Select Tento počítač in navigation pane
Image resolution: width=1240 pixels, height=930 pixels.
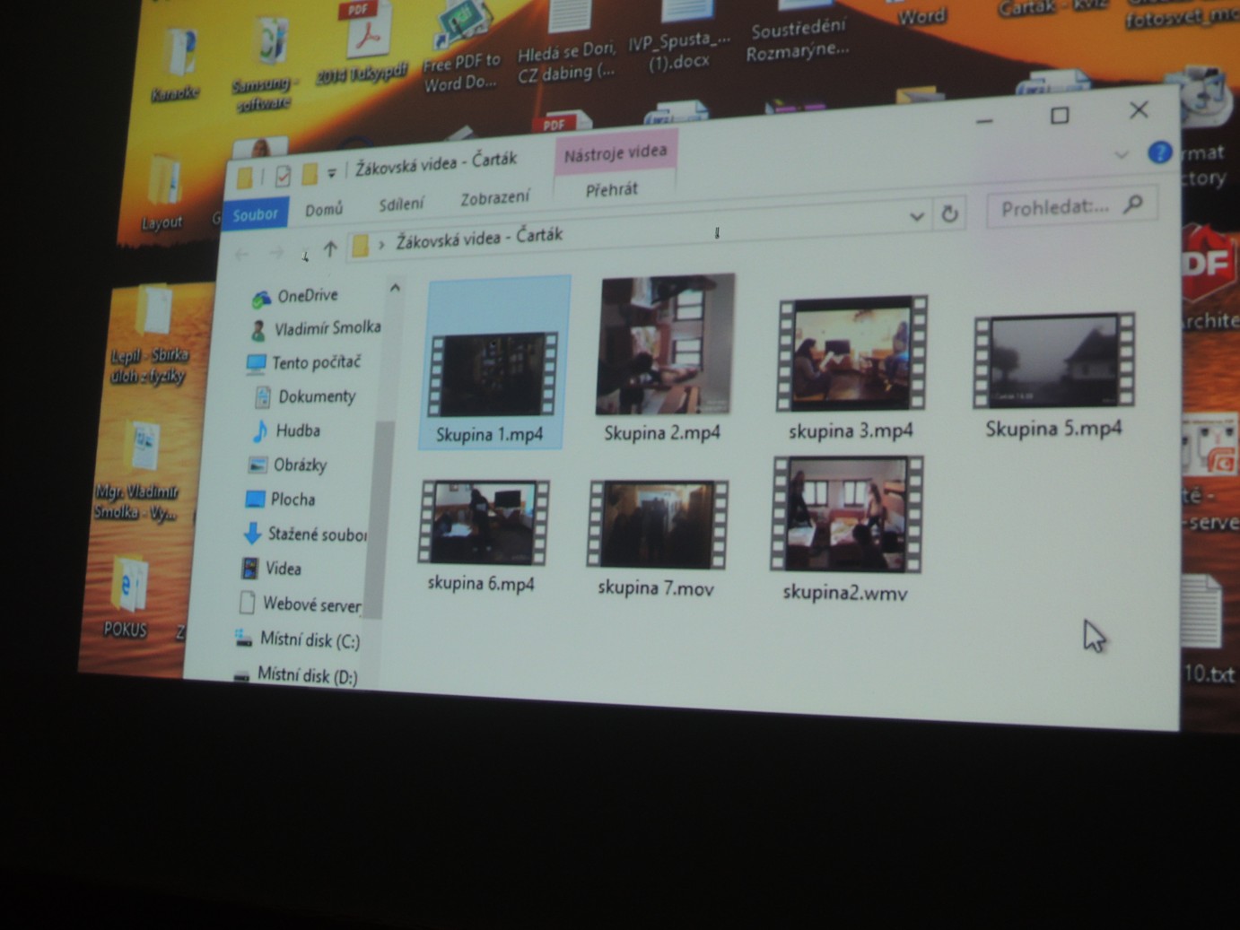coord(303,362)
